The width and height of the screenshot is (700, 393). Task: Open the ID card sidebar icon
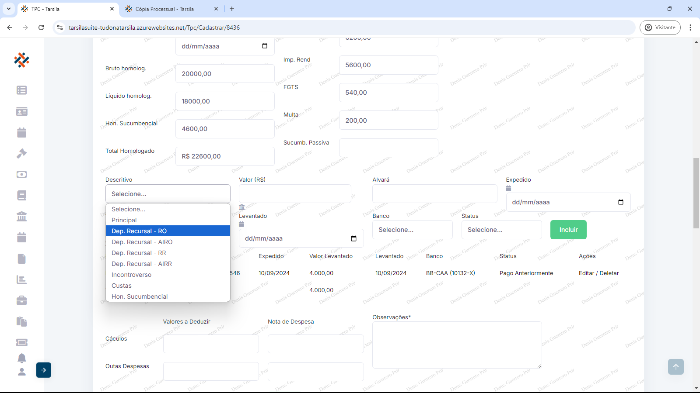(21, 111)
